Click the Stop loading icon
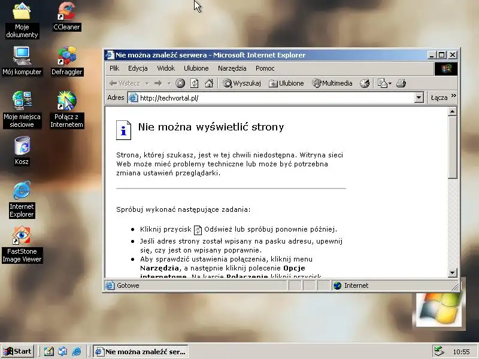This screenshot has width=479, height=359. (x=180, y=83)
